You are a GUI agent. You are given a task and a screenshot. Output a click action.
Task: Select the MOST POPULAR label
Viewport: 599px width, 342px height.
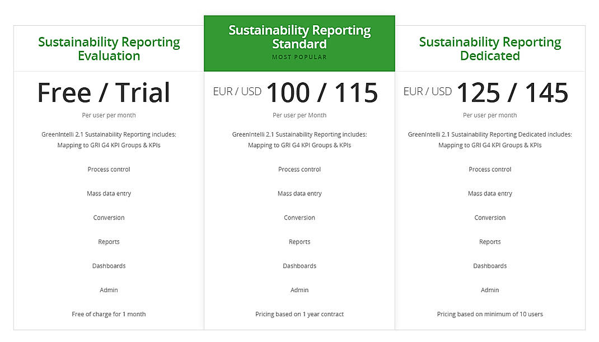[x=299, y=57]
